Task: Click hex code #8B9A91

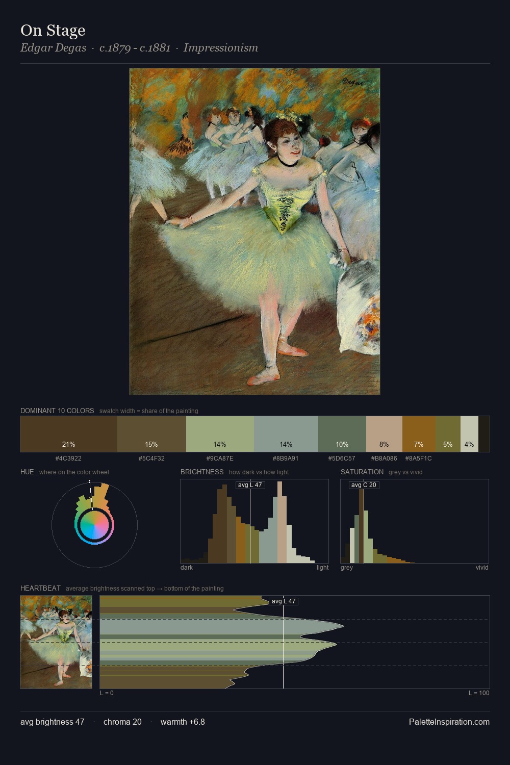Action: pos(286,458)
